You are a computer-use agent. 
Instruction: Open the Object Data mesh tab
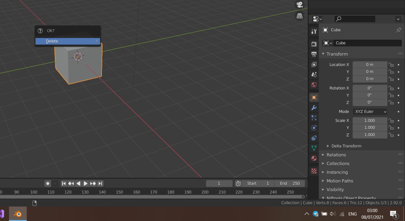pos(314,148)
